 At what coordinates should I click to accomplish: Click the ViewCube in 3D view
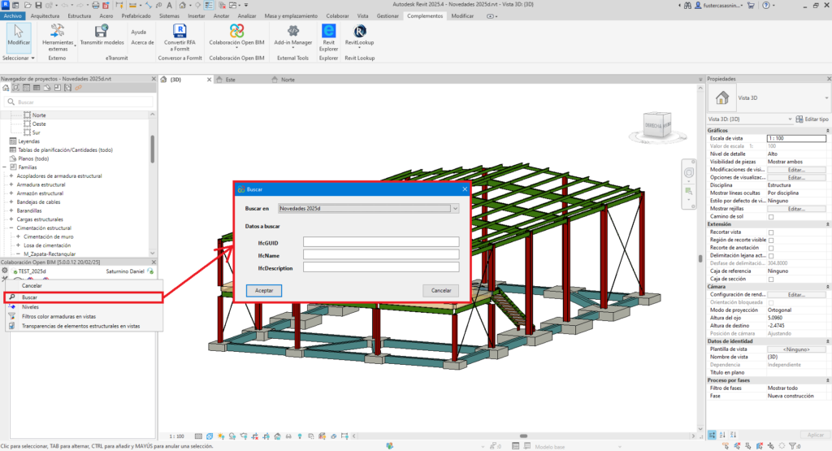(x=657, y=124)
